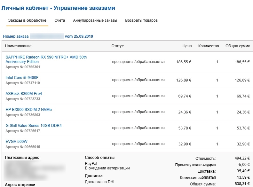Click the 'Платежный адрес' heading
The width and height of the screenshot is (253, 187).
point(22,158)
